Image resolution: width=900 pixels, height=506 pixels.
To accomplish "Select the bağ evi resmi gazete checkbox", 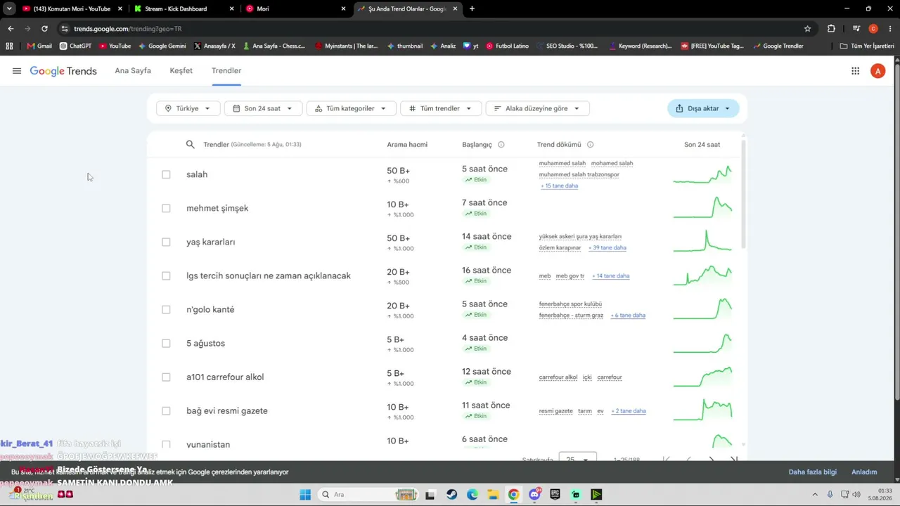I will coord(166,410).
